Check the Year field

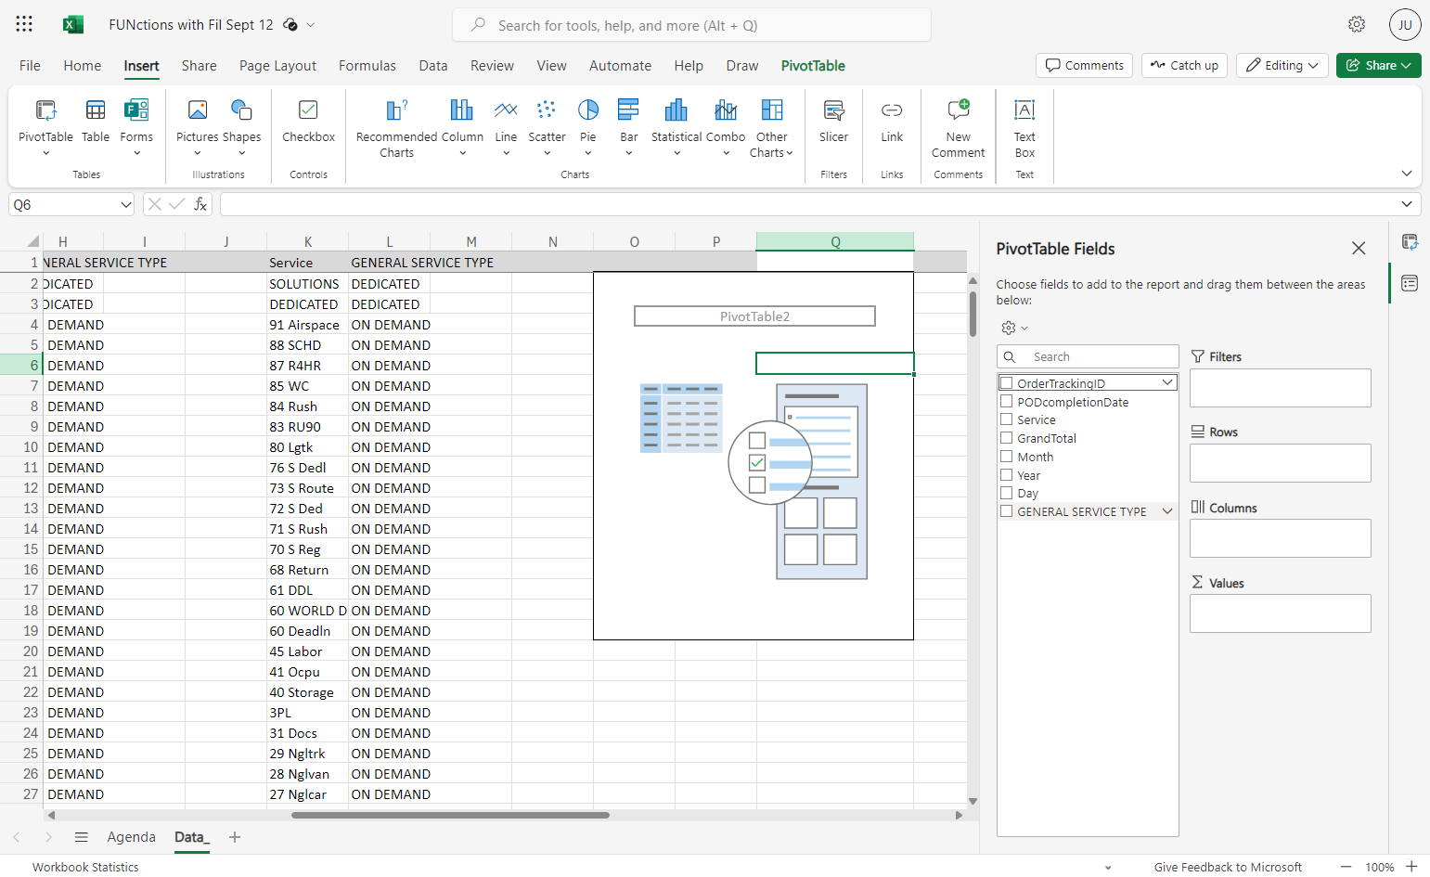pyautogui.click(x=1006, y=475)
